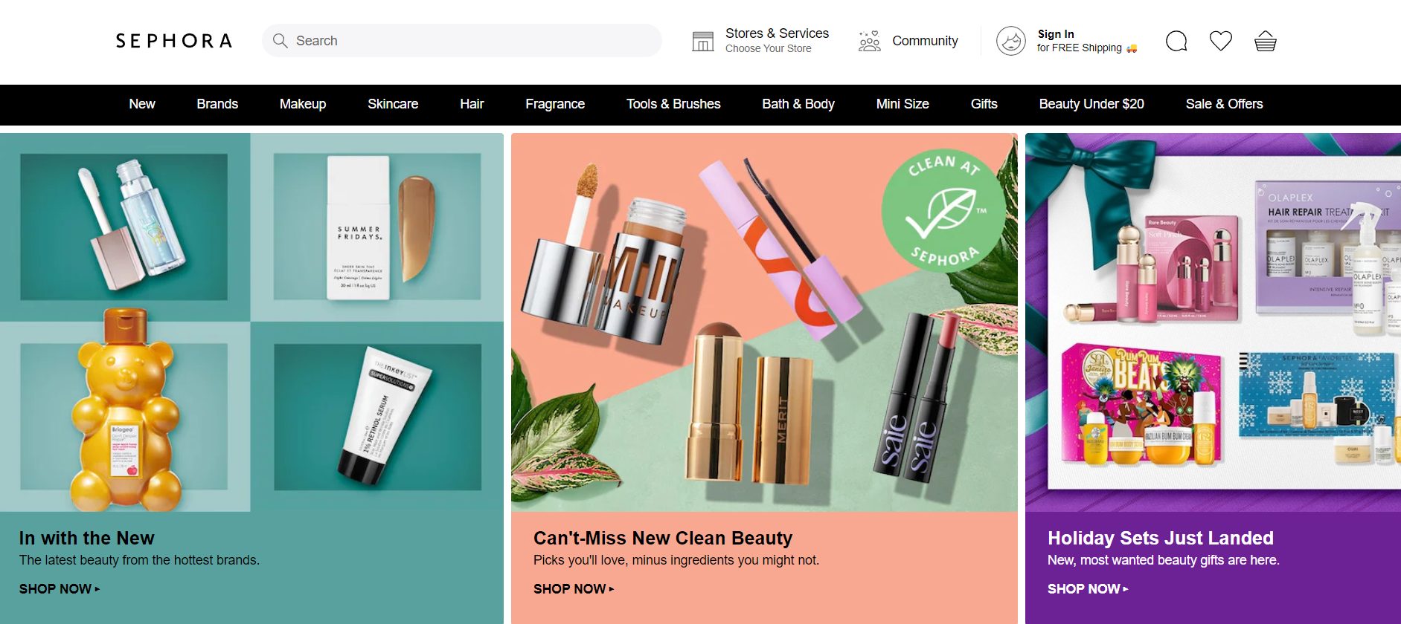Open Bath & Body category

coord(798,104)
